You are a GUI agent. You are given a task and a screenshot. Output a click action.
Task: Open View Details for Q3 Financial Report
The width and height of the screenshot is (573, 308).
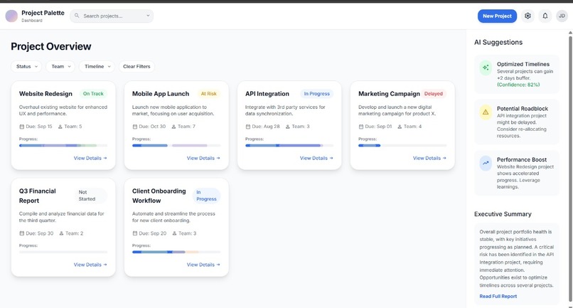90,265
